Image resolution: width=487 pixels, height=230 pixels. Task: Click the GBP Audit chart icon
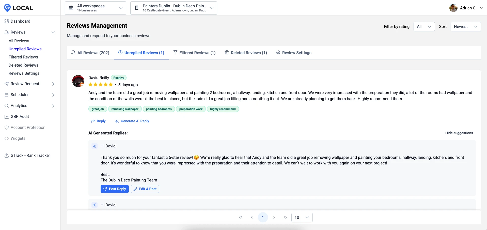point(6,116)
